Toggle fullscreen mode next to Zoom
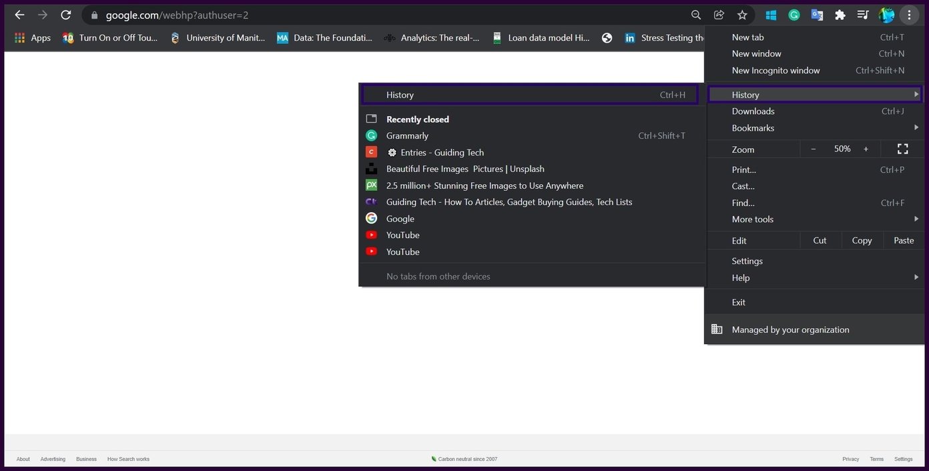 pos(903,149)
